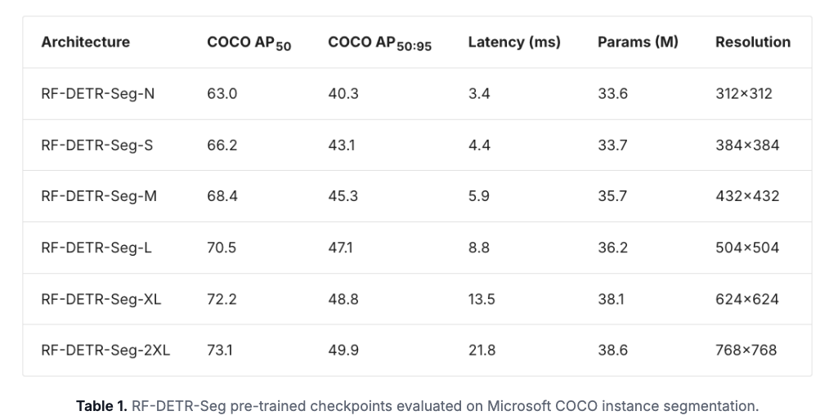Select the COCO AP50:95 column header
Viewport: 829px width, 420px height.
coord(379,43)
